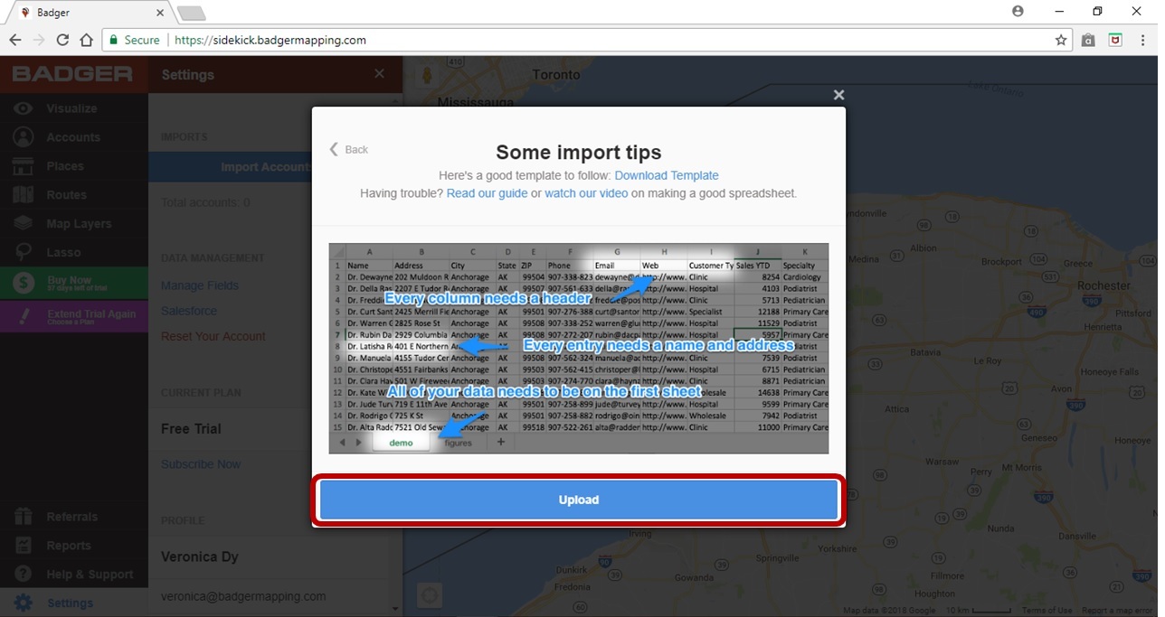Click the Subscribe Now link
This screenshot has width=1165, height=617.
point(201,464)
